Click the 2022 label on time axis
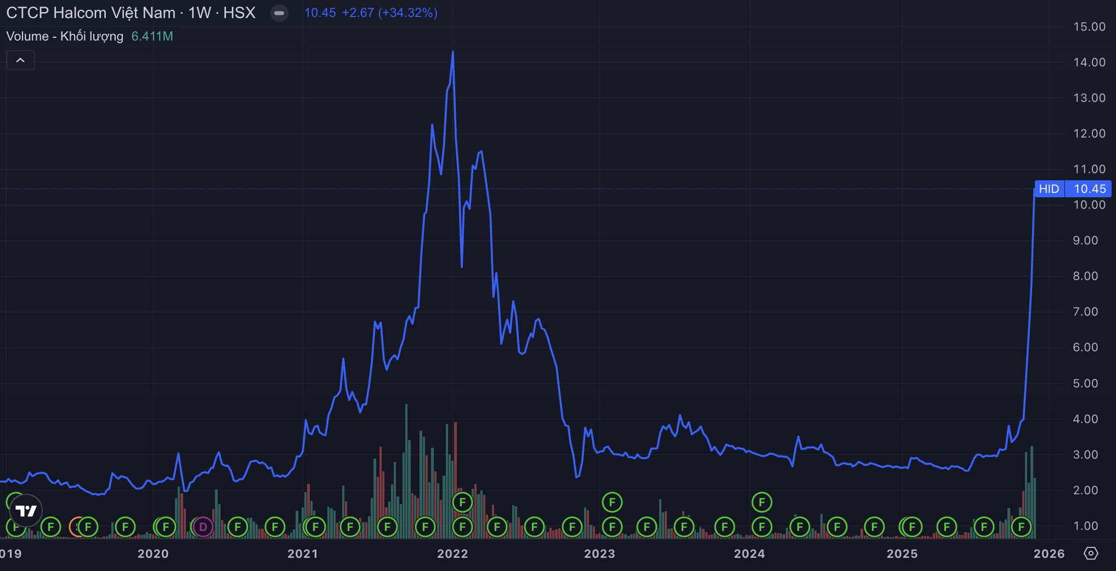Screen dimensions: 1116x571 point(452,553)
